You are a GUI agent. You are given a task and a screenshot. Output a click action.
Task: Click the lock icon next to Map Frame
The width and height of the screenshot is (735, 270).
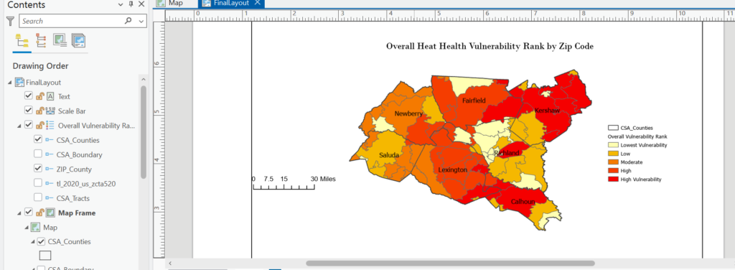(x=40, y=213)
